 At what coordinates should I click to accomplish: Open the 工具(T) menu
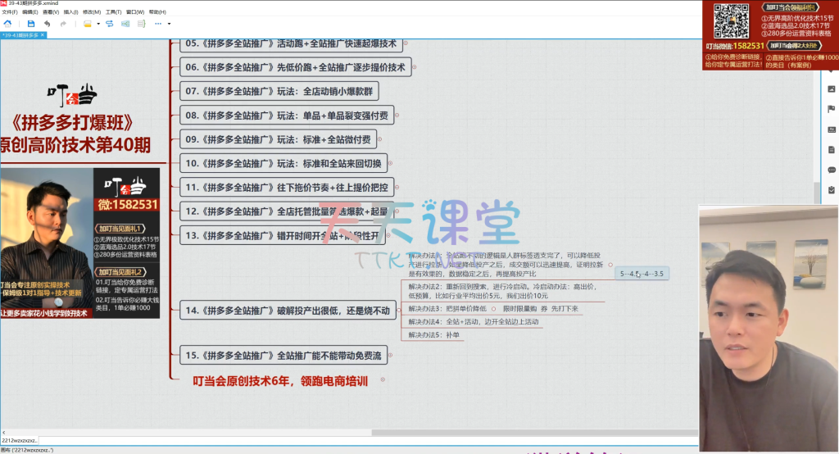(113, 12)
